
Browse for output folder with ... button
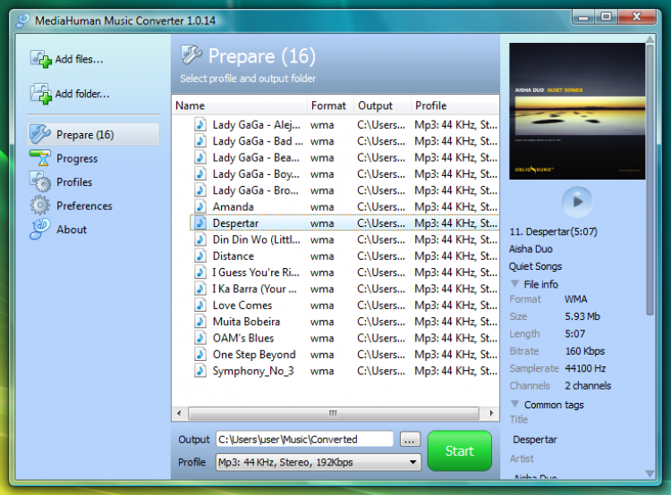410,440
